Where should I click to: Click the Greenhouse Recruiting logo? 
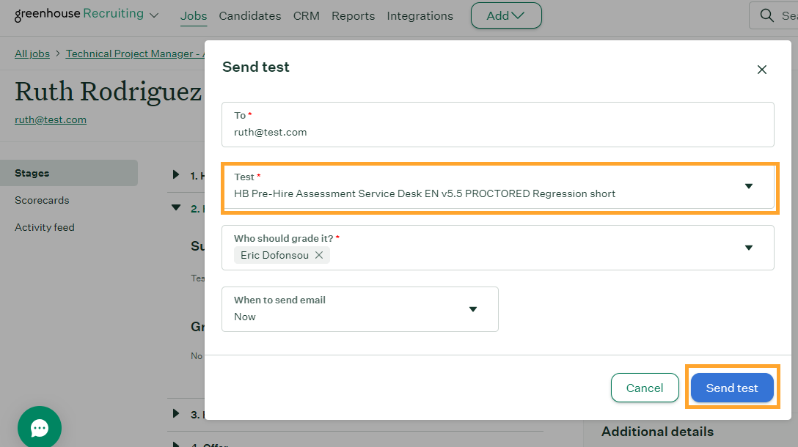[x=79, y=15]
